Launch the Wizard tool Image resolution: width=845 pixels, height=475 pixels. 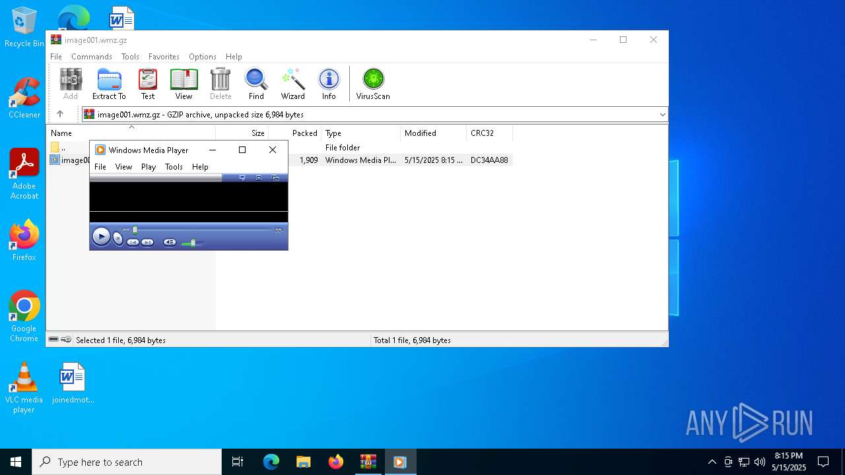pos(292,84)
